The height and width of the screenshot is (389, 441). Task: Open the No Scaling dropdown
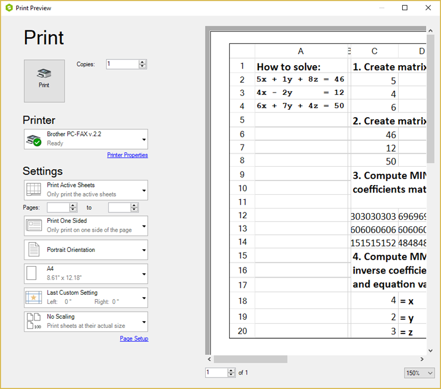coord(86,322)
